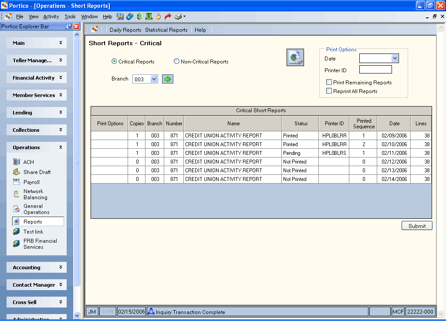Click the warning icon in status bar
This screenshot has height=321, width=446.
point(151,311)
